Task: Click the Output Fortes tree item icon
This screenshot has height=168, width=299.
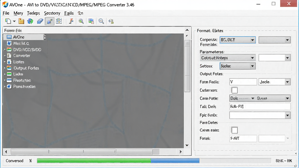Action: [9, 68]
